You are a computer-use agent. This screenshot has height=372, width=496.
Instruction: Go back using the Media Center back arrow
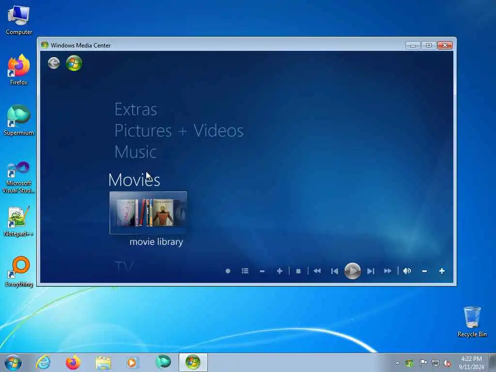click(x=54, y=63)
